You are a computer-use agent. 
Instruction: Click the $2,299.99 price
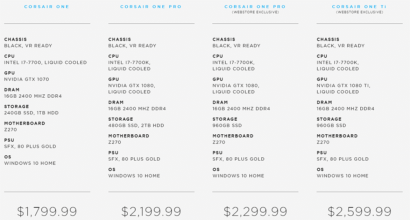point(255,211)
